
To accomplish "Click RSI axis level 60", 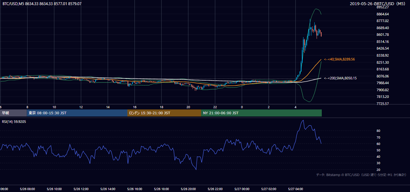I will 379,144.
